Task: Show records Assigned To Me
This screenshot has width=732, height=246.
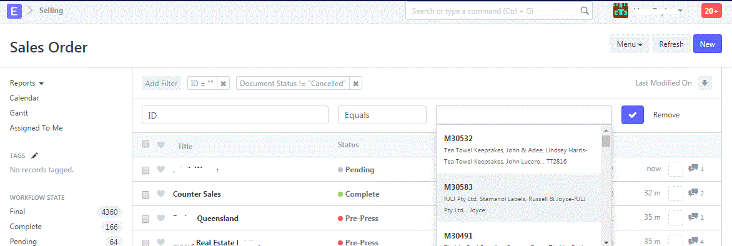Action: [x=36, y=128]
